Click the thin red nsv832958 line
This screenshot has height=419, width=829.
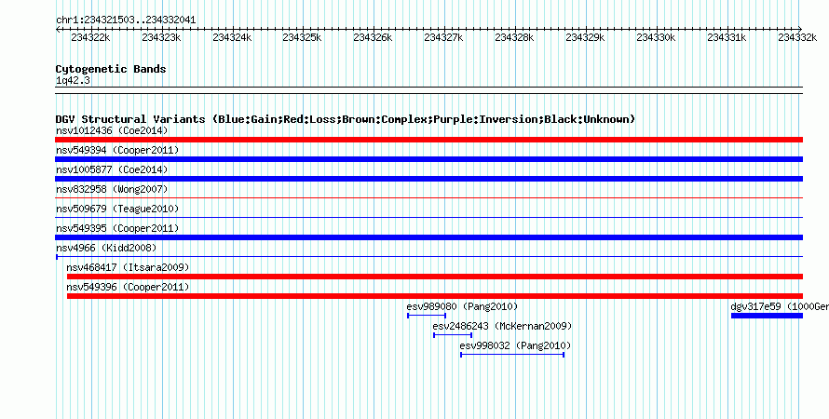tap(428, 198)
